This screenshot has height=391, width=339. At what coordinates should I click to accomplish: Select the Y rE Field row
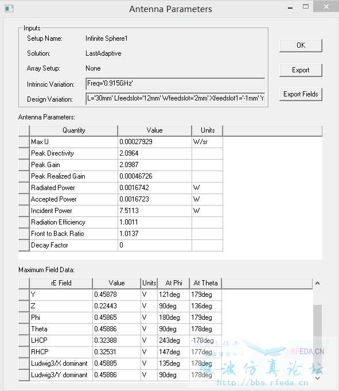[120, 295]
